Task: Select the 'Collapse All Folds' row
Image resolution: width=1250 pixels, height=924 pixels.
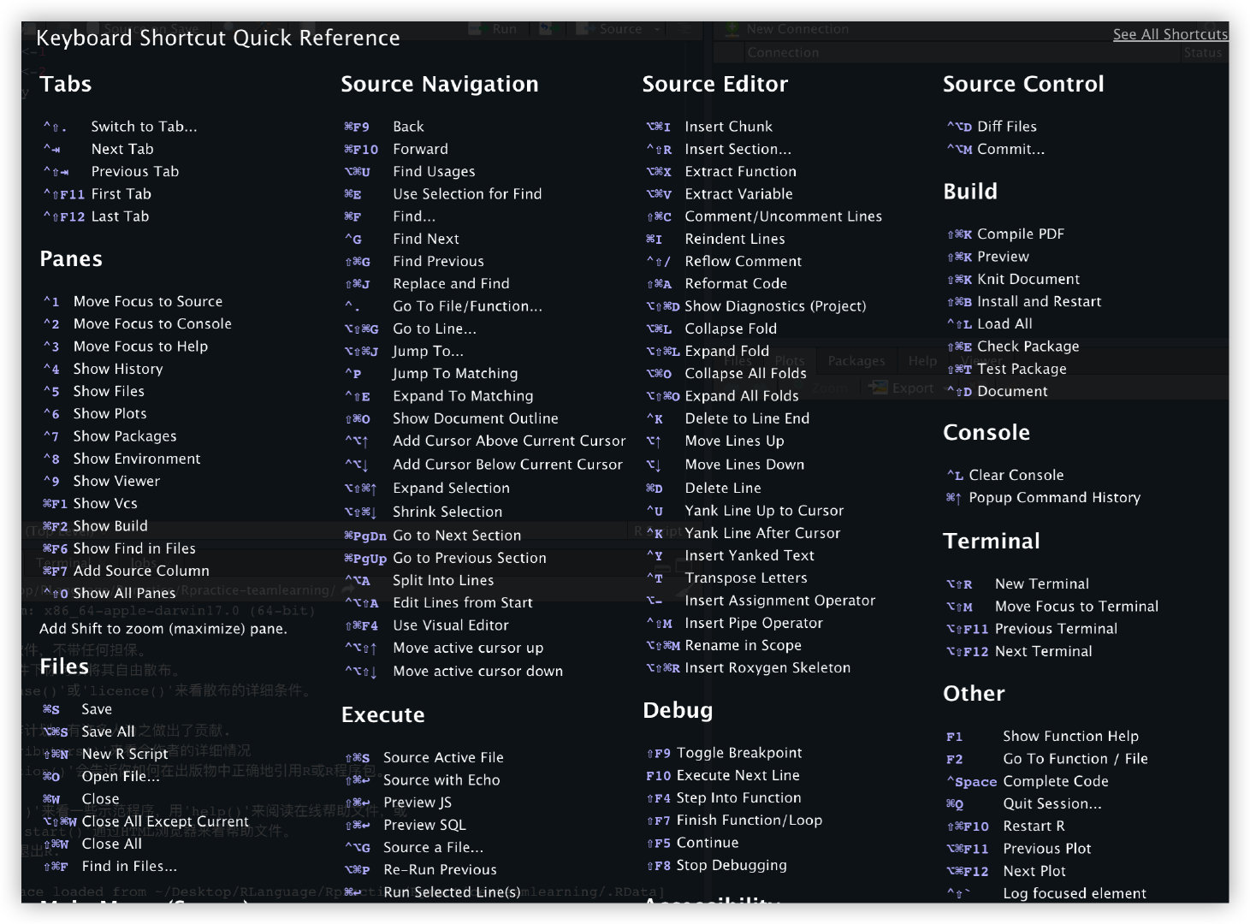Action: (726, 374)
